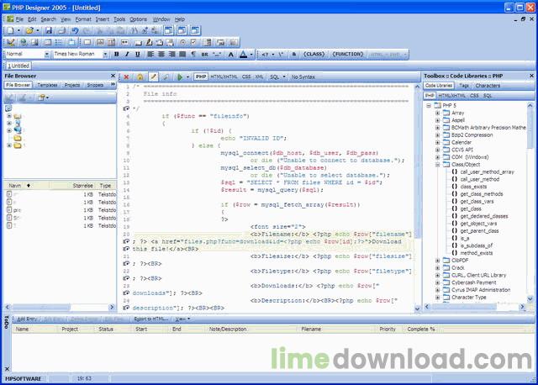Switch syntax highlighting to XML
This screenshot has width=538, height=385.
click(x=260, y=76)
